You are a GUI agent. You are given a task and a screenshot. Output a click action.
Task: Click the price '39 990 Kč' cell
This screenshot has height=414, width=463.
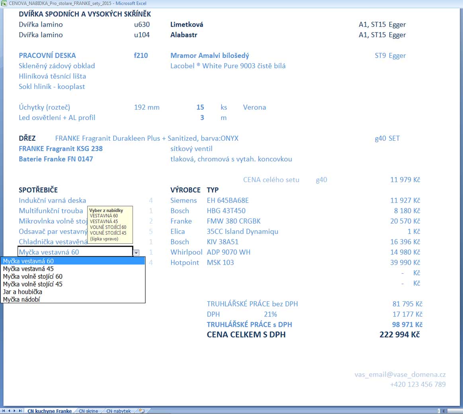click(x=405, y=263)
